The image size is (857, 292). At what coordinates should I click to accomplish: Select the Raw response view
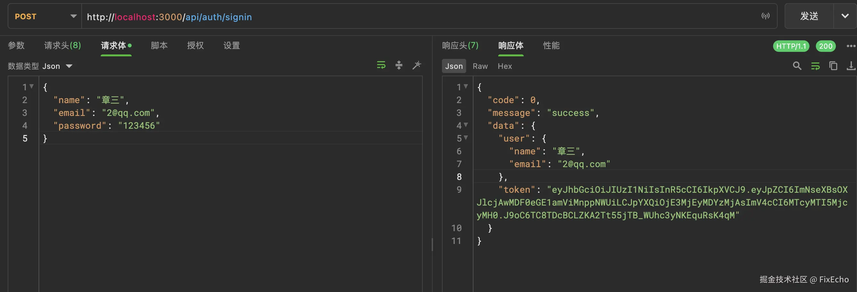pyautogui.click(x=480, y=66)
